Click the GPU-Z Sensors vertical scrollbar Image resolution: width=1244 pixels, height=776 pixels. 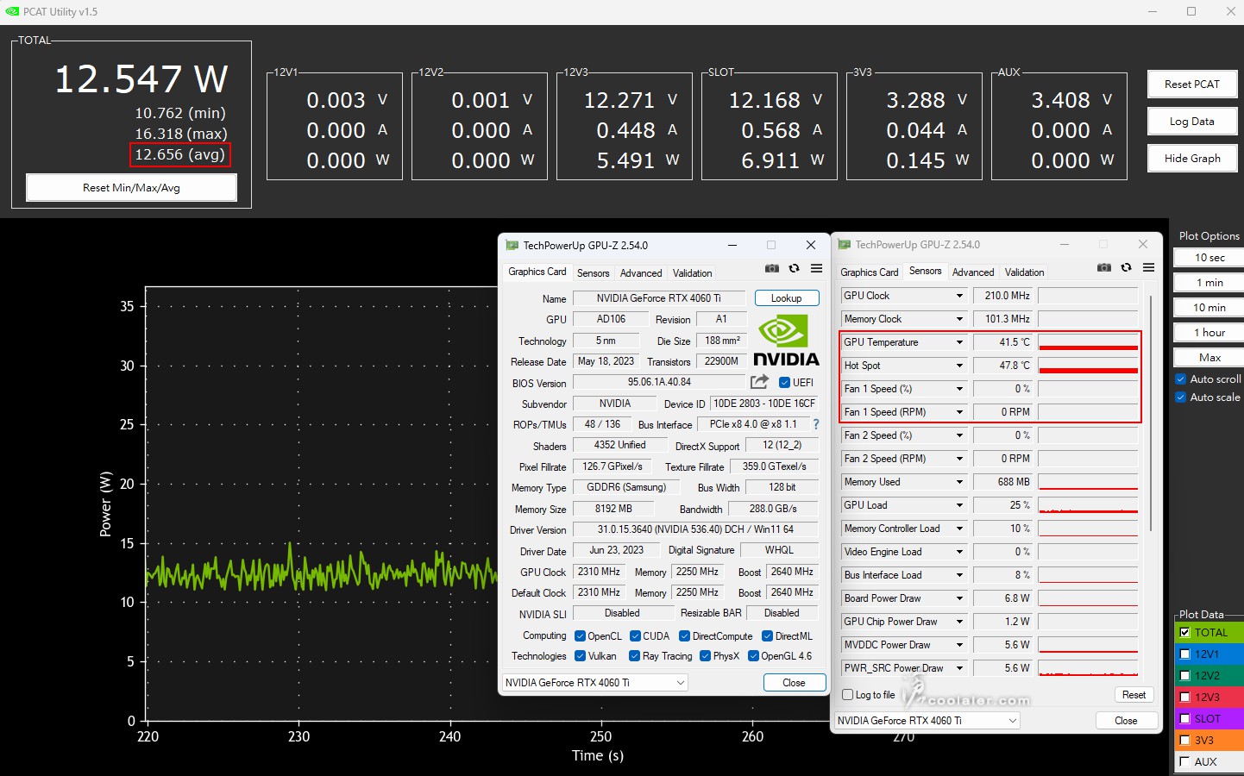tap(1150, 412)
